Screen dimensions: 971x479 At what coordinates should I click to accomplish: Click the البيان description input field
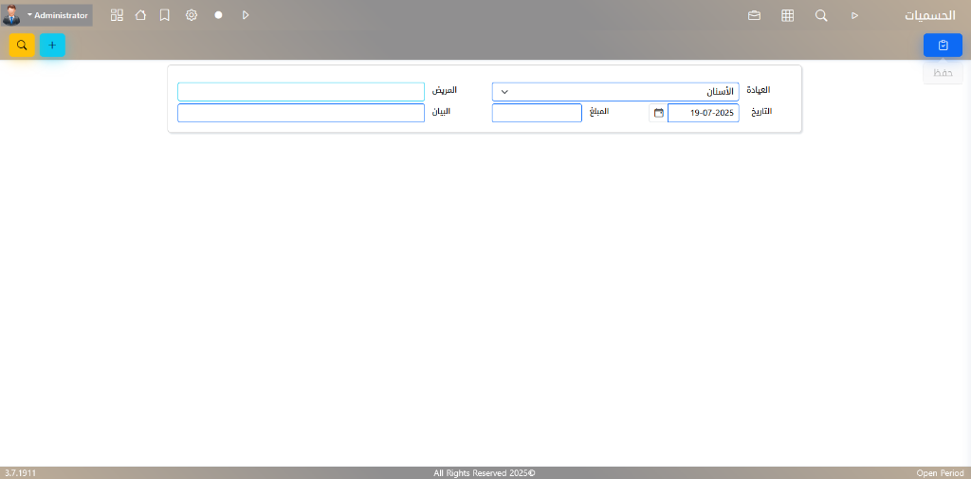coord(301,113)
